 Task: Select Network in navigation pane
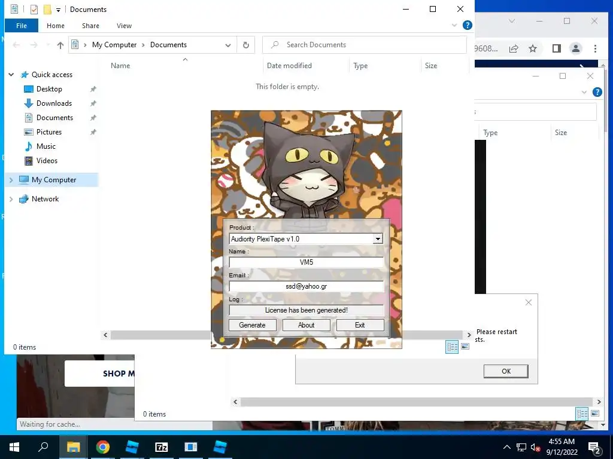[45, 199]
